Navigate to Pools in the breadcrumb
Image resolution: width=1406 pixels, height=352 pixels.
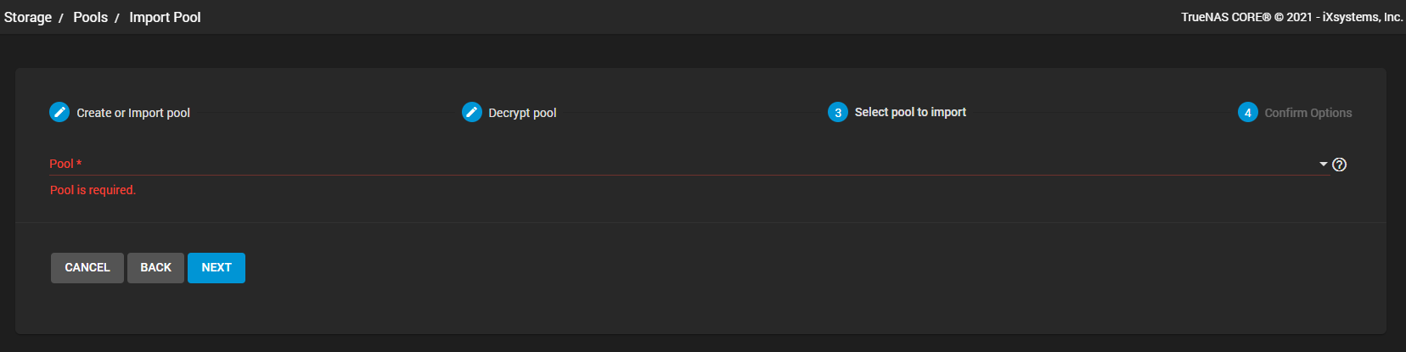tap(90, 17)
